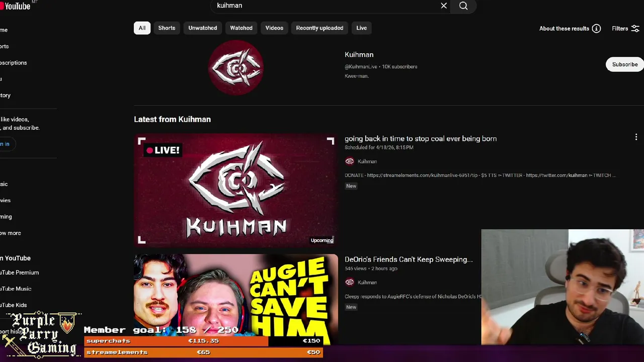Image resolution: width=644 pixels, height=362 pixels.
Task: Open Kuihman channel name link
Action: click(359, 55)
